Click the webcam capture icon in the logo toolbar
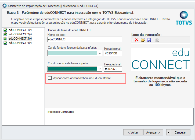Screen dimensions: 195x140 [157, 40]
